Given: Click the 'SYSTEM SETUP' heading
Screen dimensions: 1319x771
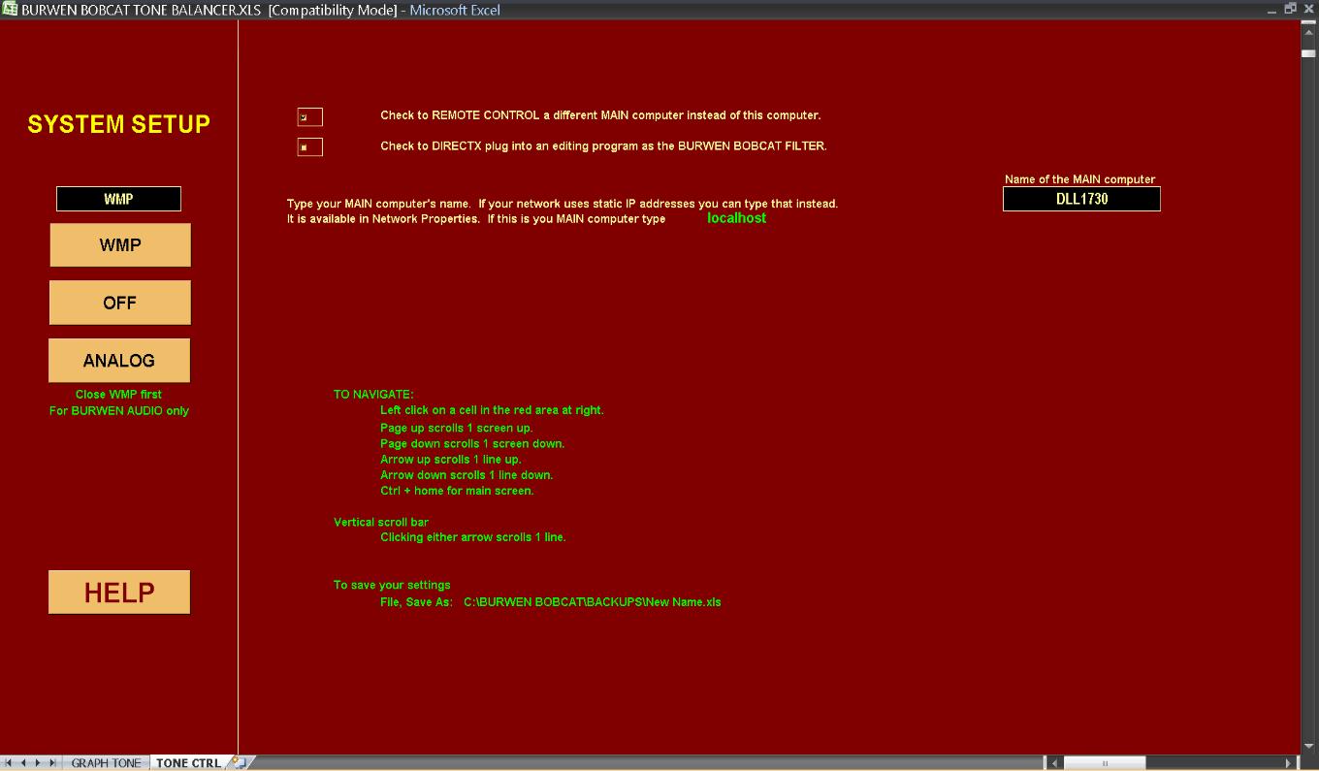Looking at the screenshot, I should tap(118, 124).
